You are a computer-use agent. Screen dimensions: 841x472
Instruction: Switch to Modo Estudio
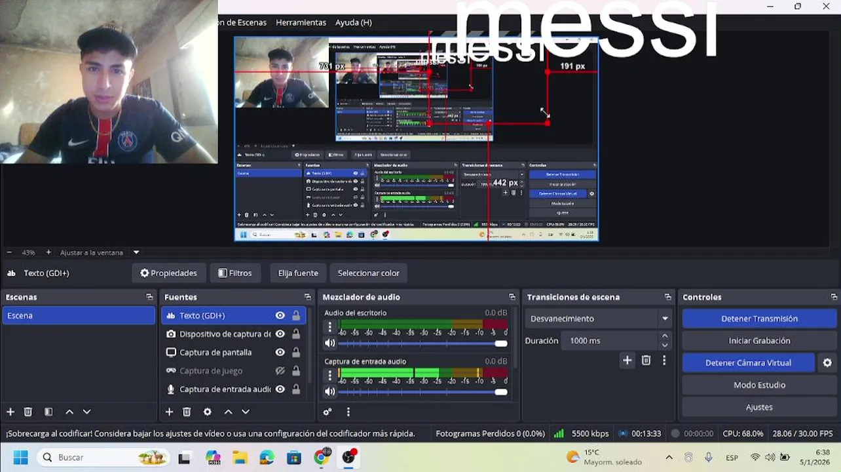[x=759, y=385]
